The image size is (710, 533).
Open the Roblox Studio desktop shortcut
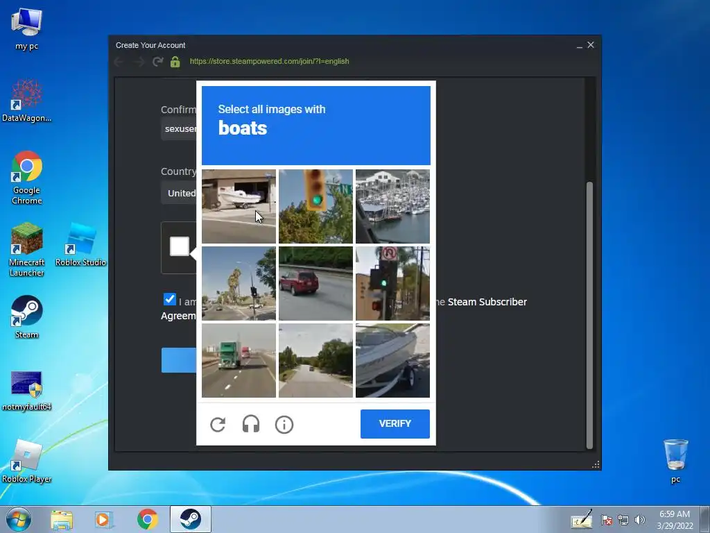80,245
